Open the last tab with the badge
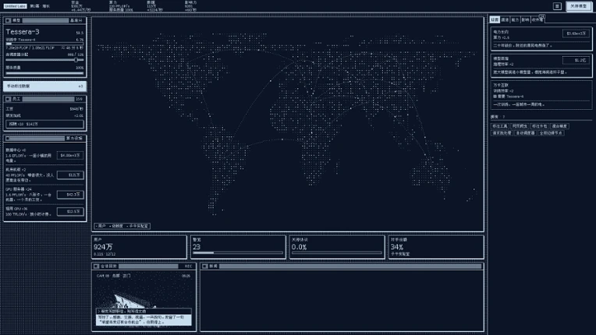The width and height of the screenshot is (596, 335). (537, 19)
